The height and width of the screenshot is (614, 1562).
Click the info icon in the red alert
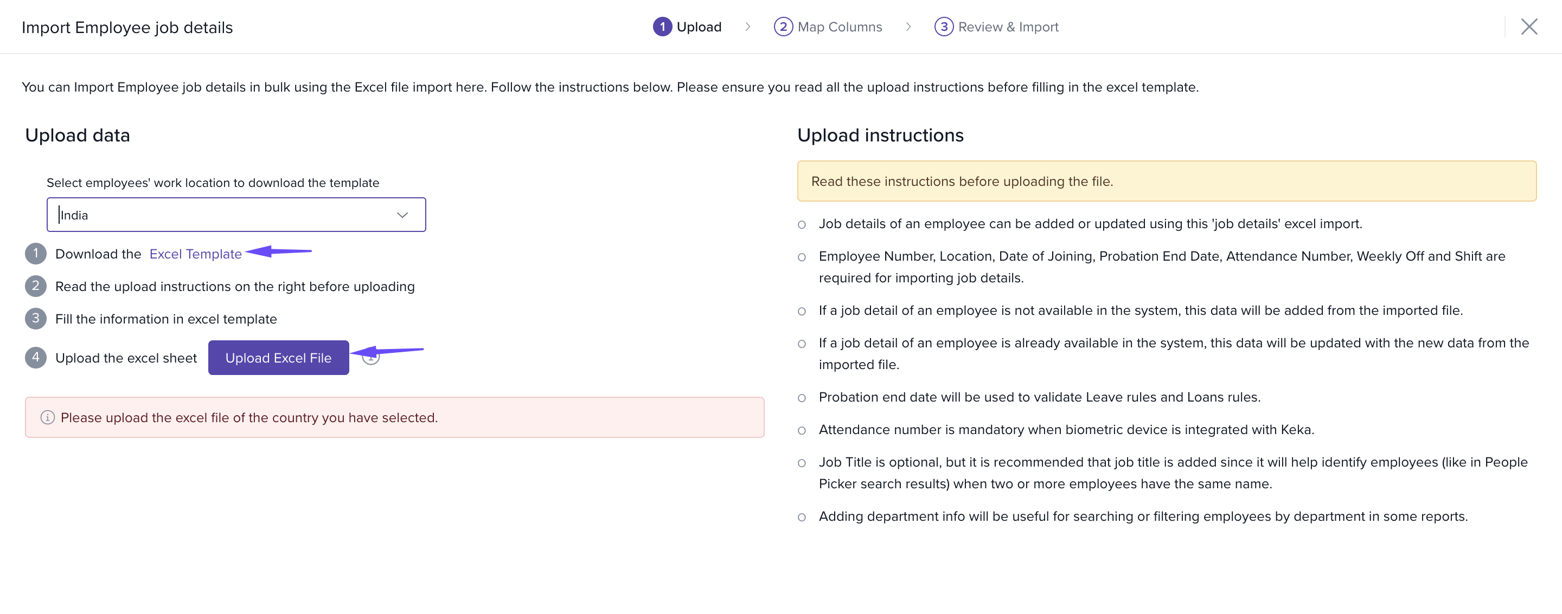click(47, 418)
